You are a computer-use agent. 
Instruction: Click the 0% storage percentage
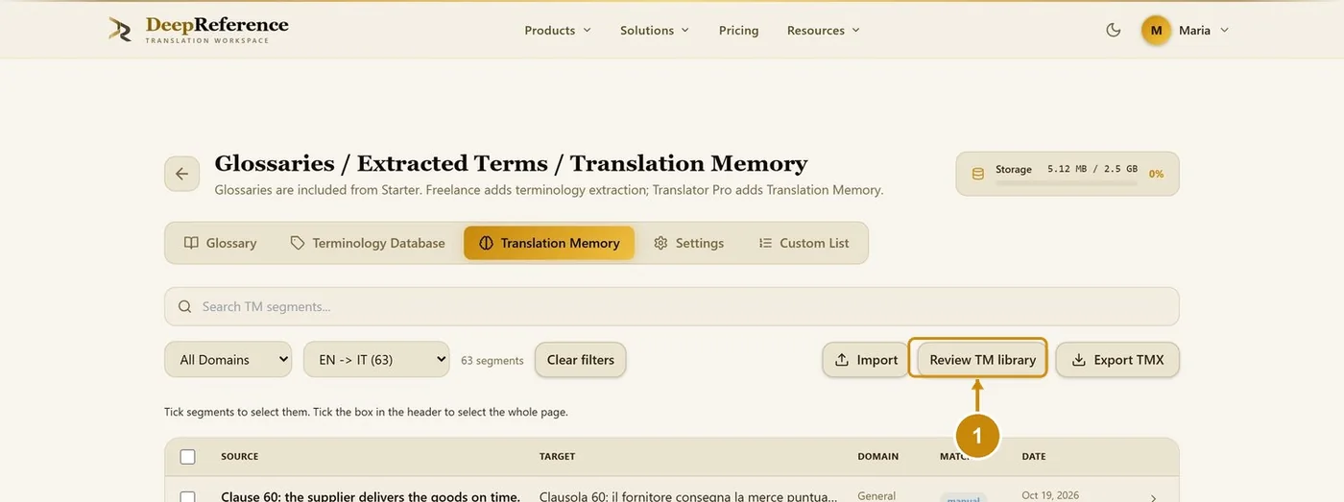coord(1156,175)
